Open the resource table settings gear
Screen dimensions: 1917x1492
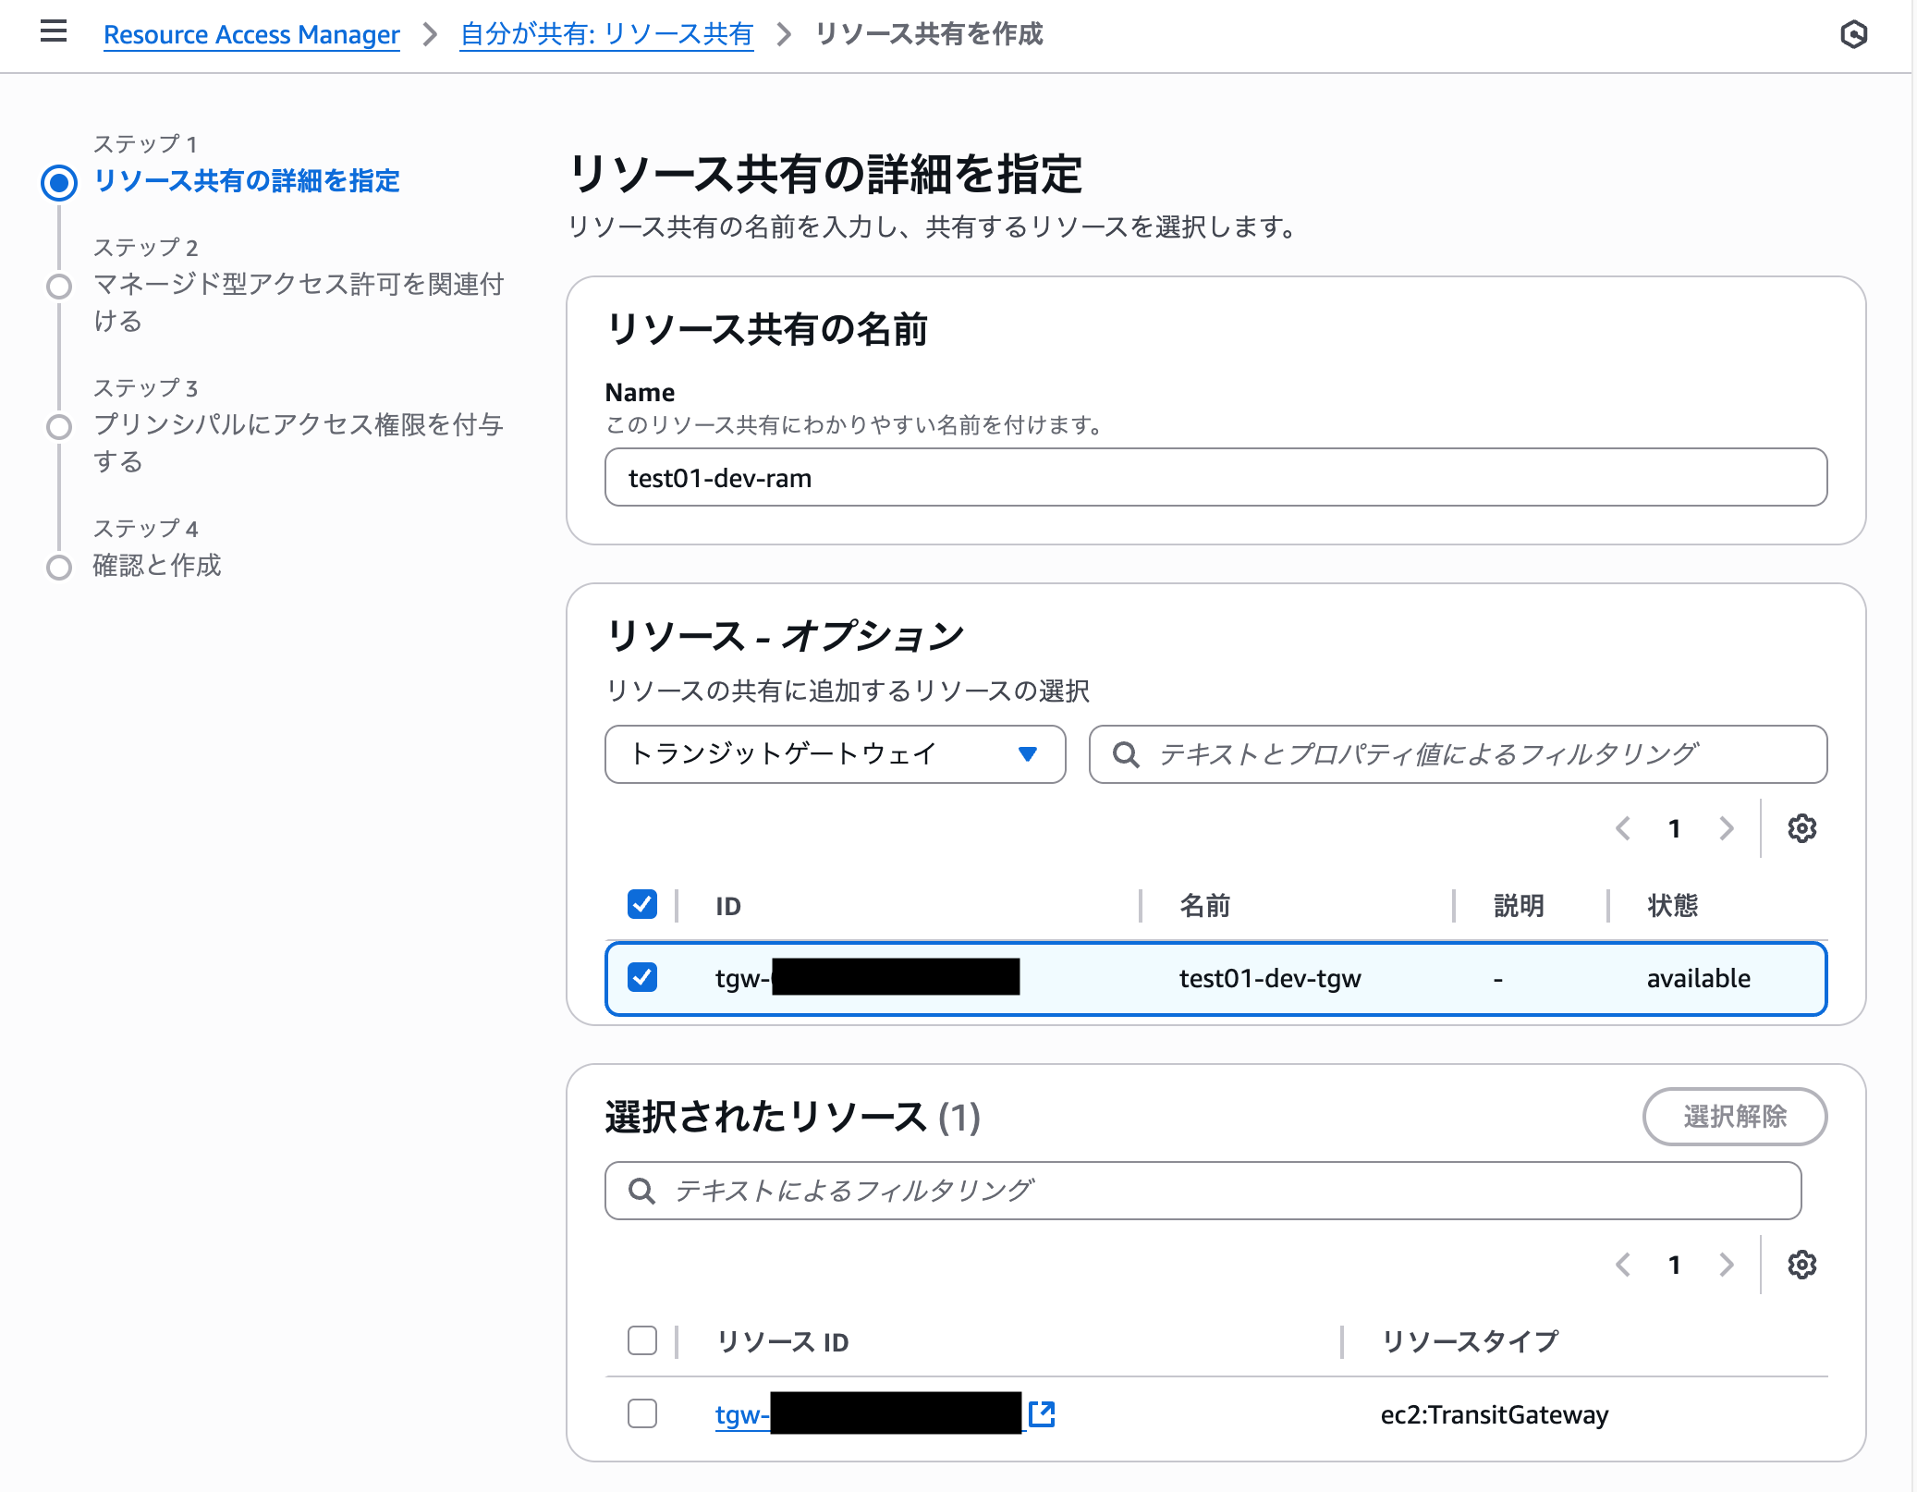(x=1801, y=828)
